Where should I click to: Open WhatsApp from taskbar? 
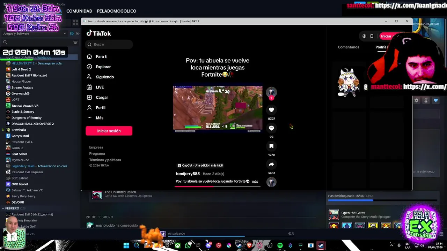click(188, 245)
